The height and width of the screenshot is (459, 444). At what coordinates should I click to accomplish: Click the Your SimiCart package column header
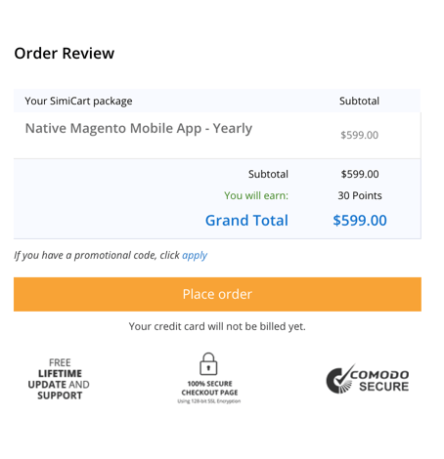[78, 101]
